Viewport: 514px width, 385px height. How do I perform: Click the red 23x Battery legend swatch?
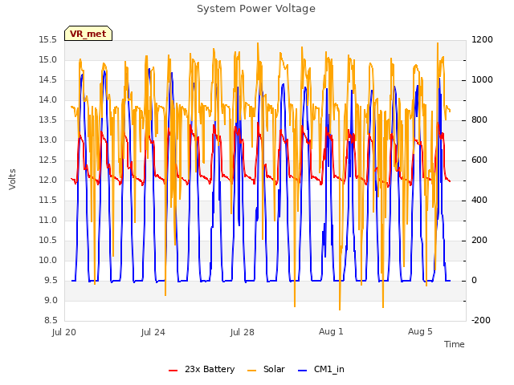(x=173, y=371)
